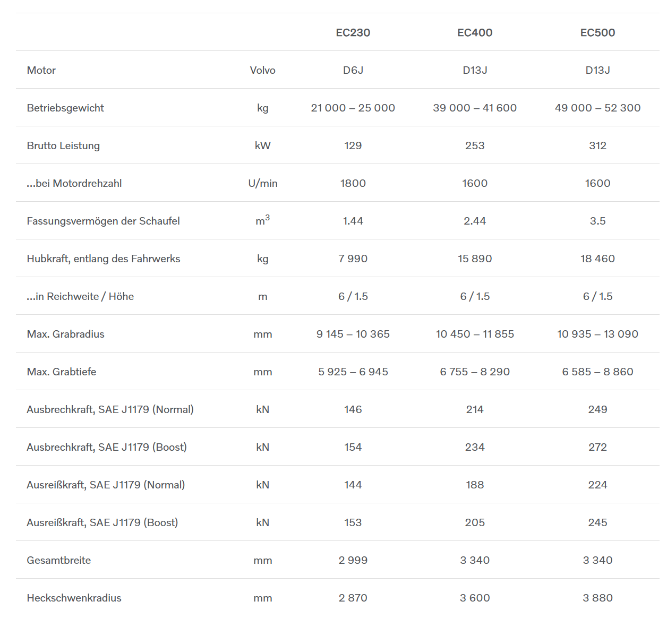Click the EC400 engine value D13J
Image resolution: width=667 pixels, height=627 pixels.
[x=475, y=70]
